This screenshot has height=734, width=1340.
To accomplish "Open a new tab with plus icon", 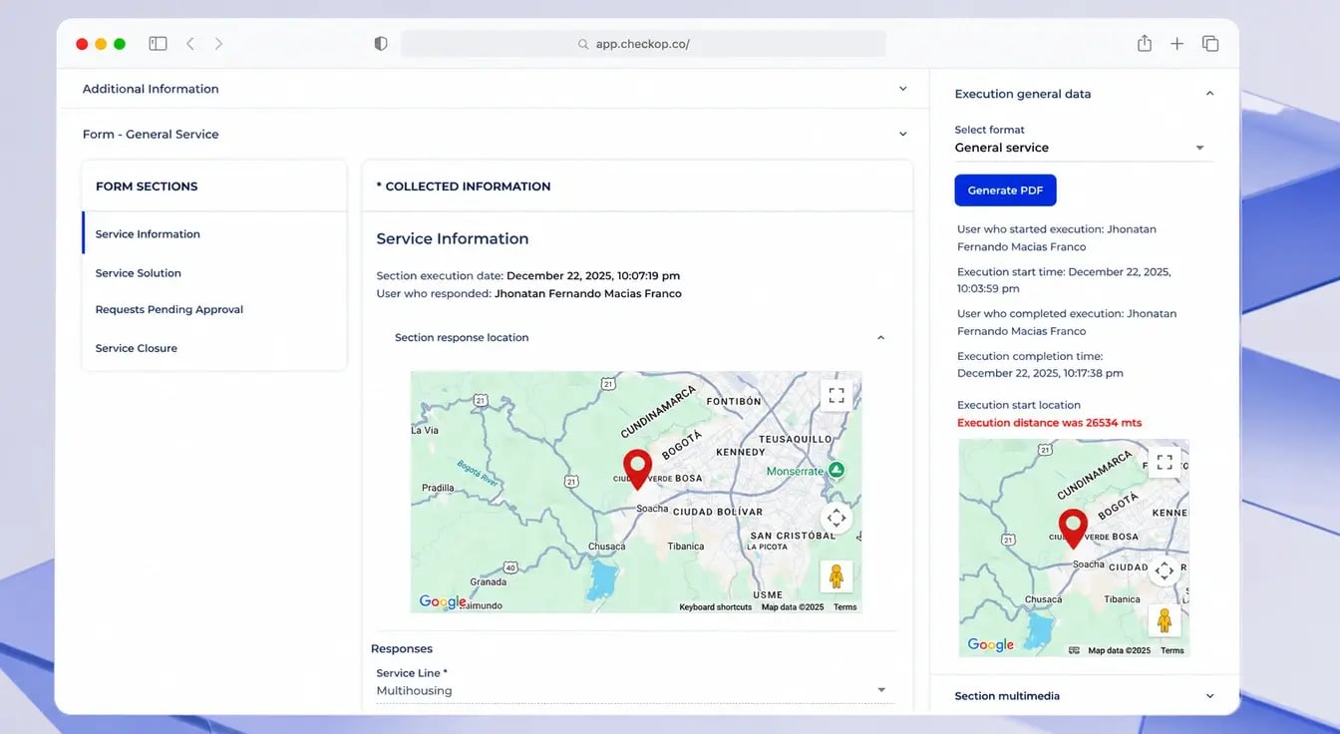I will pyautogui.click(x=1177, y=44).
